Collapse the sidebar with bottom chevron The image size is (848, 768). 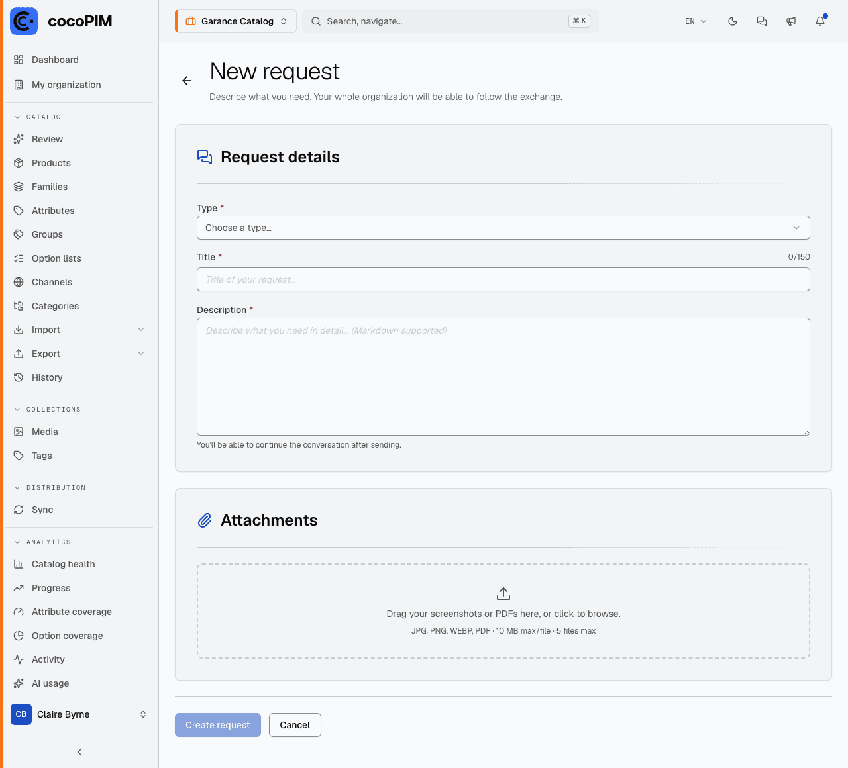pyautogui.click(x=79, y=752)
